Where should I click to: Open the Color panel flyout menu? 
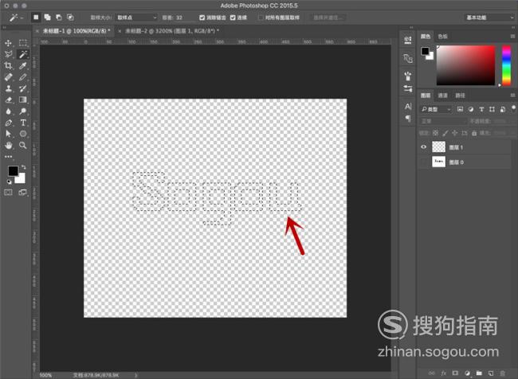[512, 37]
